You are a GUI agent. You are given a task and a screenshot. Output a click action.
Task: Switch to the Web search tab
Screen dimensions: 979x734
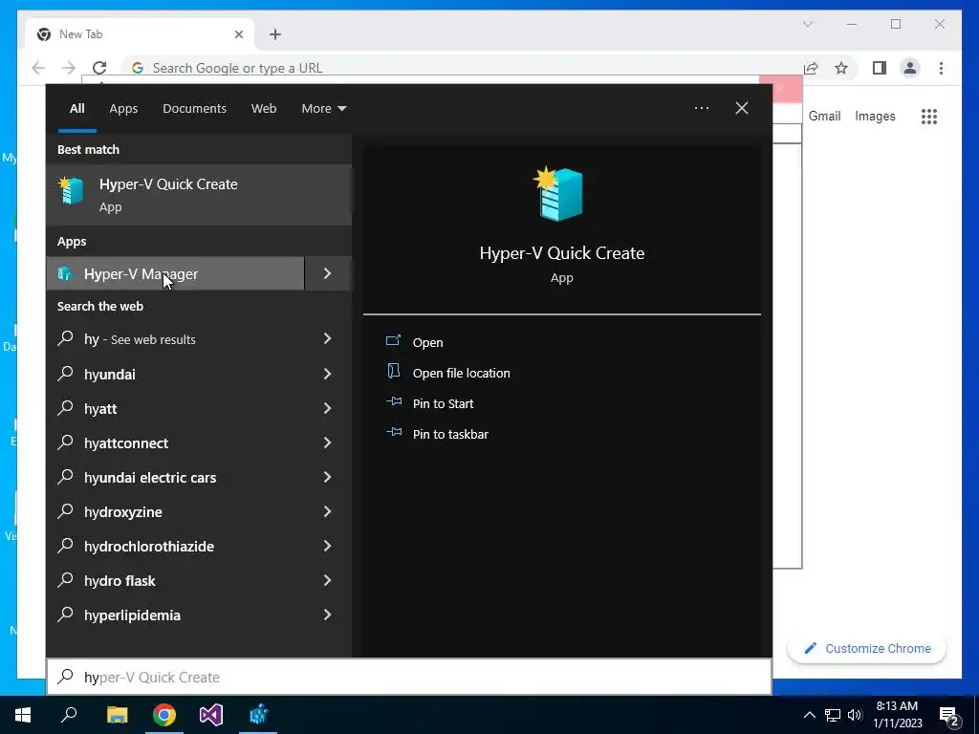click(x=264, y=109)
